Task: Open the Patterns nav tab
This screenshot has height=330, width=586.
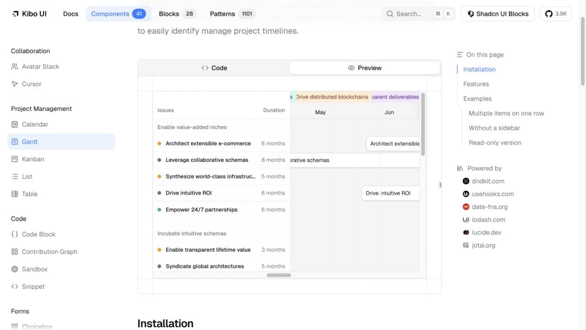Action: tap(232, 14)
